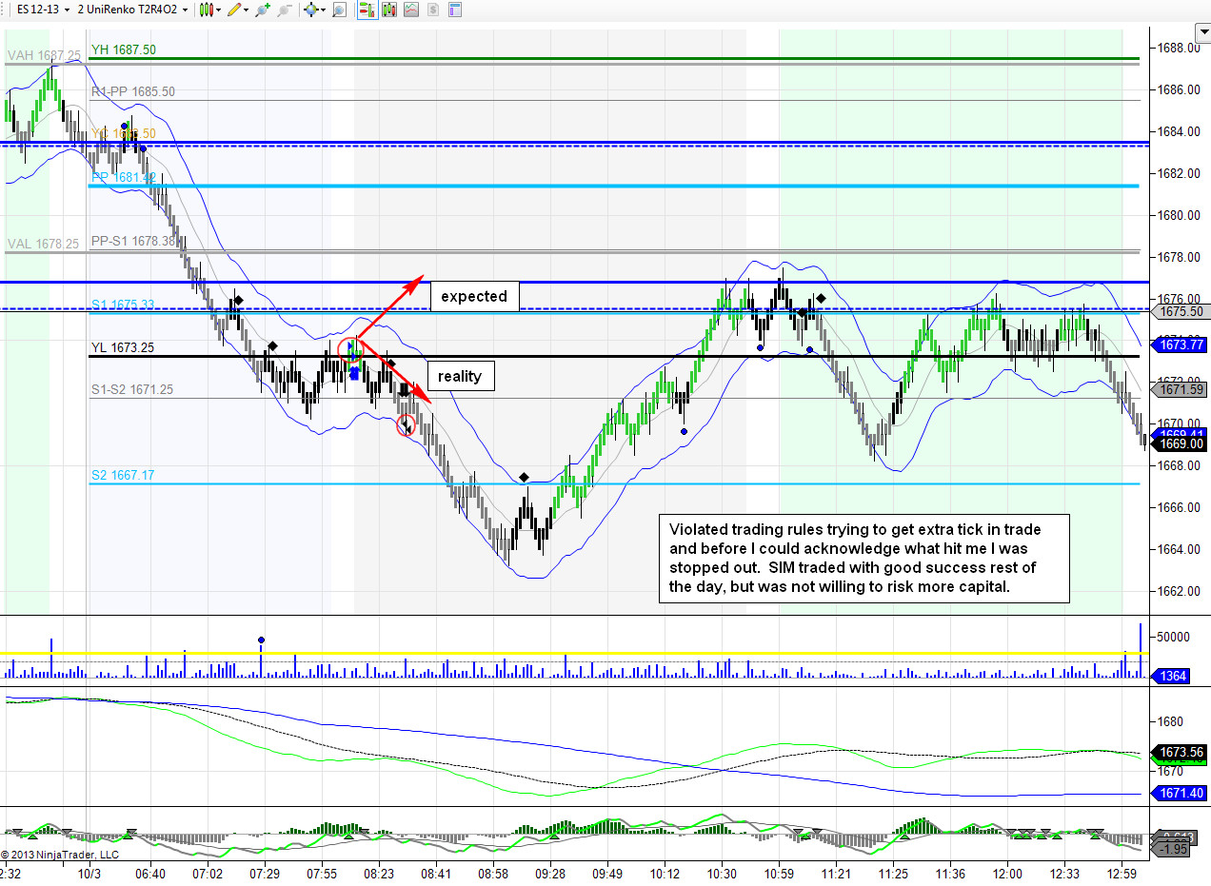
Task: Click the 1675.50 price marker on axis
Action: coord(1180,311)
